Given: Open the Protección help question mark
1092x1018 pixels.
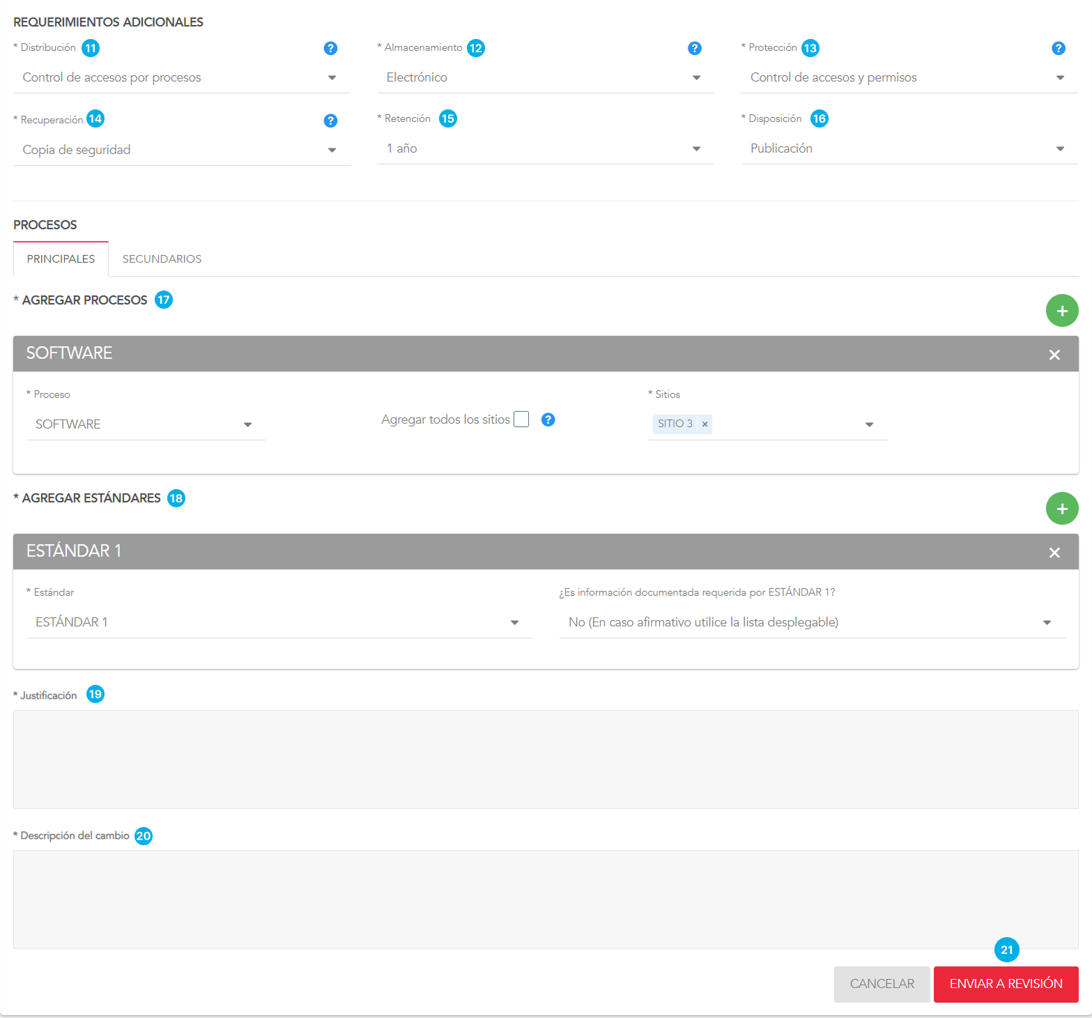Looking at the screenshot, I should [x=1058, y=48].
